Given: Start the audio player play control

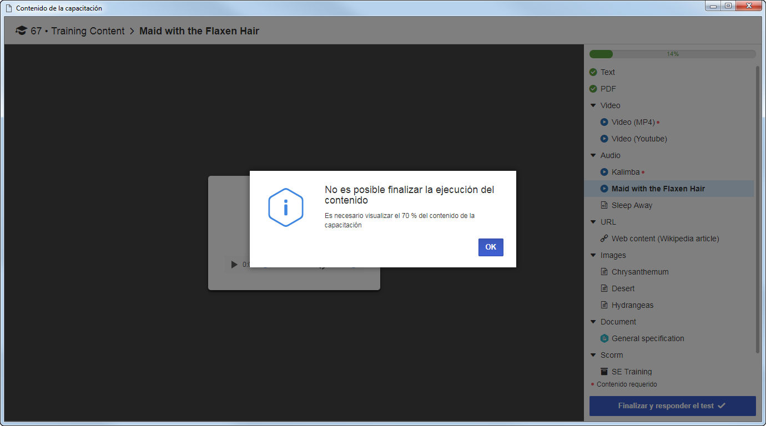Looking at the screenshot, I should click(x=234, y=265).
